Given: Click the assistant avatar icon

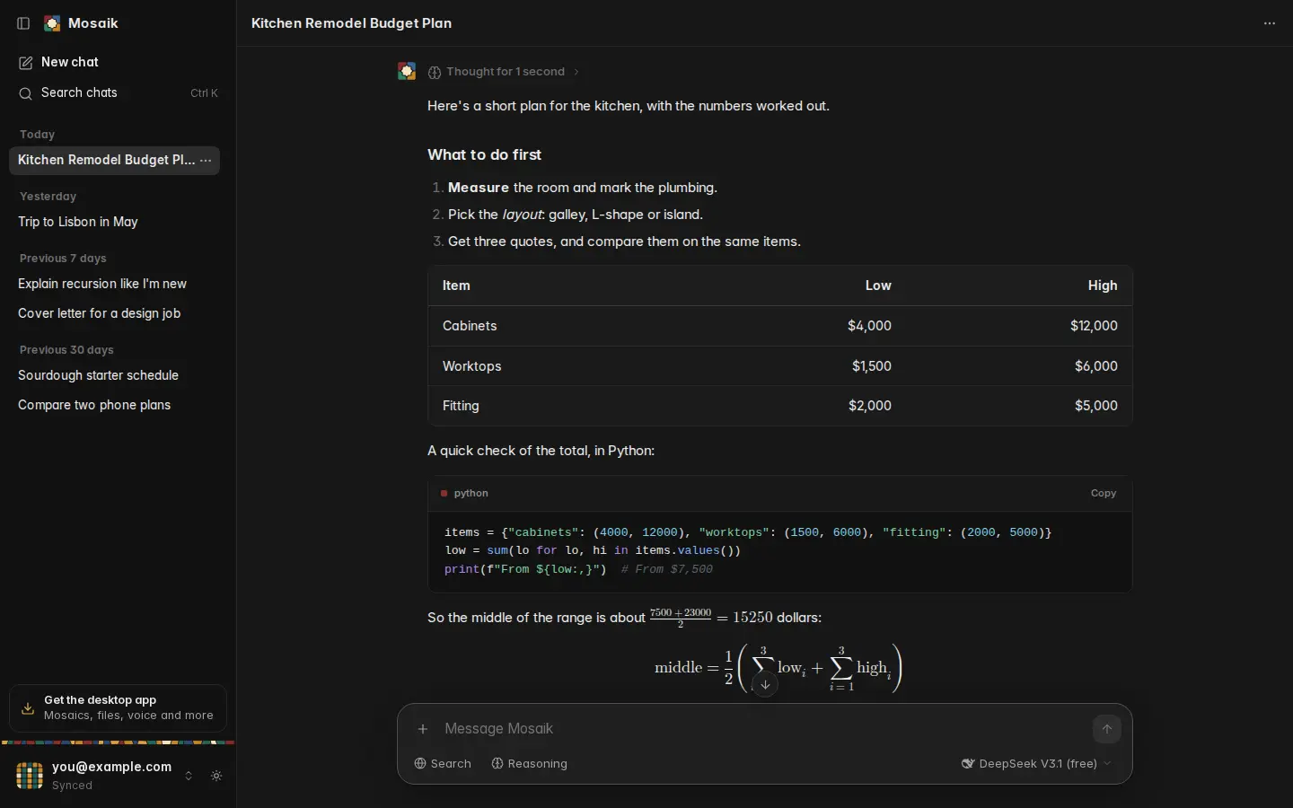Looking at the screenshot, I should (x=407, y=72).
